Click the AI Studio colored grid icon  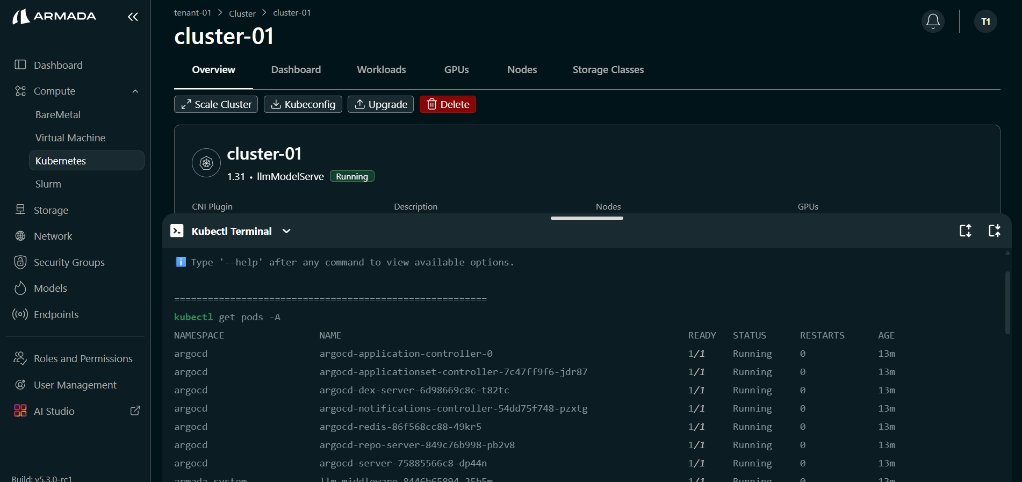point(20,411)
